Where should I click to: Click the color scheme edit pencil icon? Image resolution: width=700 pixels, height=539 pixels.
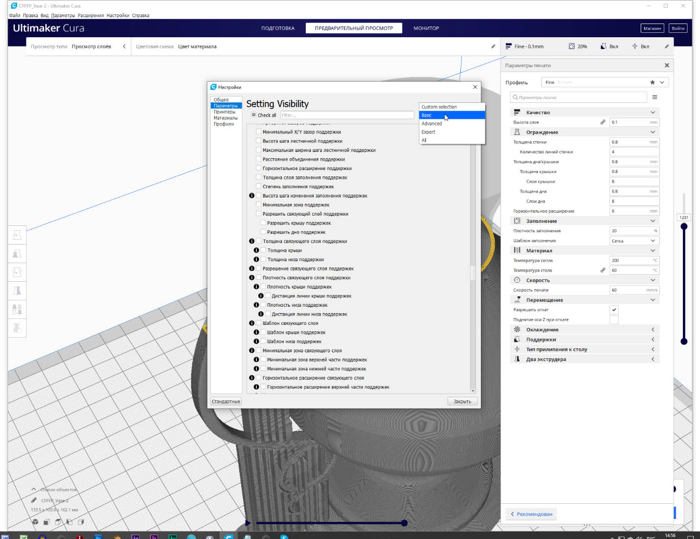(x=493, y=47)
